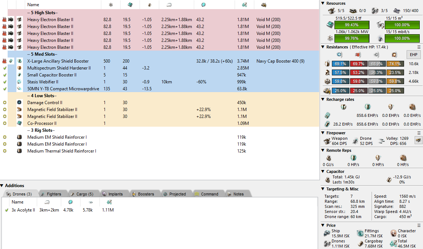423x249 pixels.
Task: Collapse the Additions section
Action: click(x=3, y=186)
